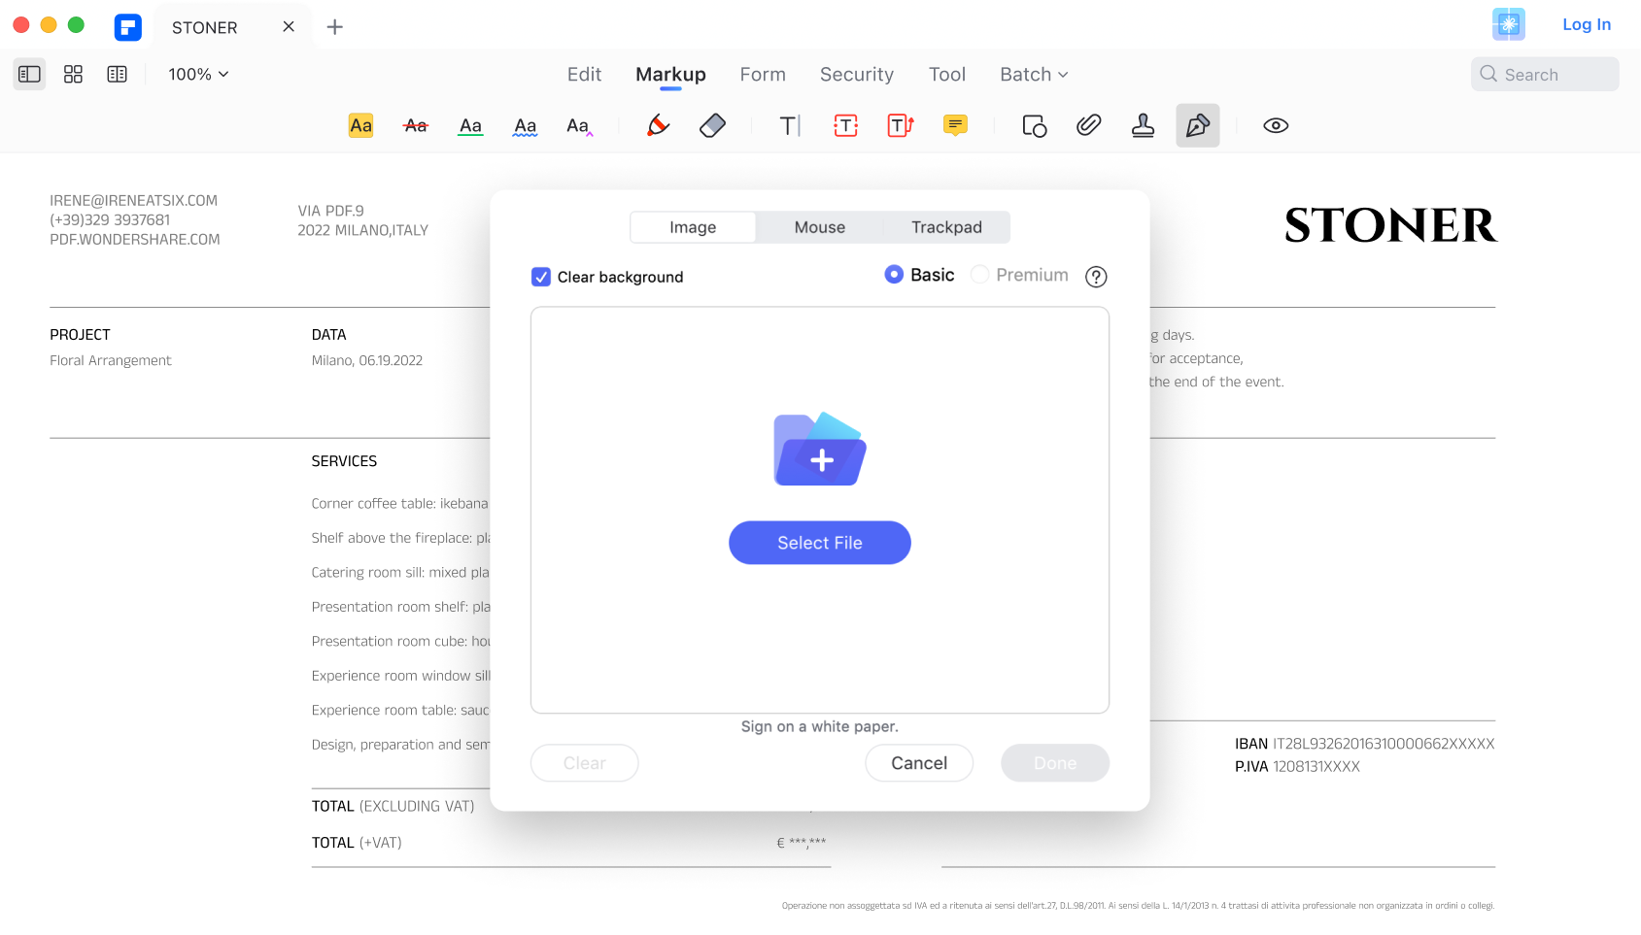Select the Basic radio option

point(894,275)
